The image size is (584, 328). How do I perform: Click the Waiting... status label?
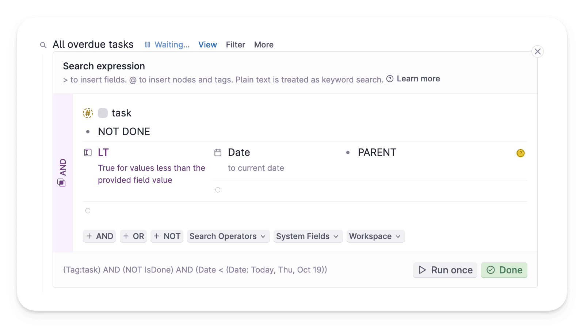pos(172,45)
